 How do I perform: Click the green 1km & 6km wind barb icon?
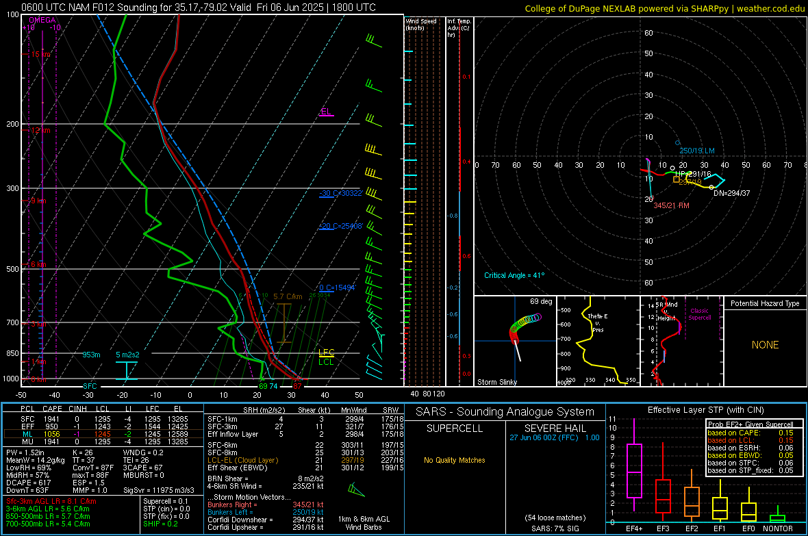pos(356,489)
